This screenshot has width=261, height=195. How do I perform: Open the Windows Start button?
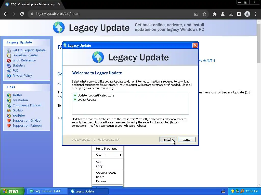(x=12, y=191)
